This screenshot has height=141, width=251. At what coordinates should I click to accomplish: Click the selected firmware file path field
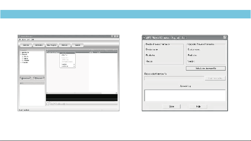tap(174, 78)
